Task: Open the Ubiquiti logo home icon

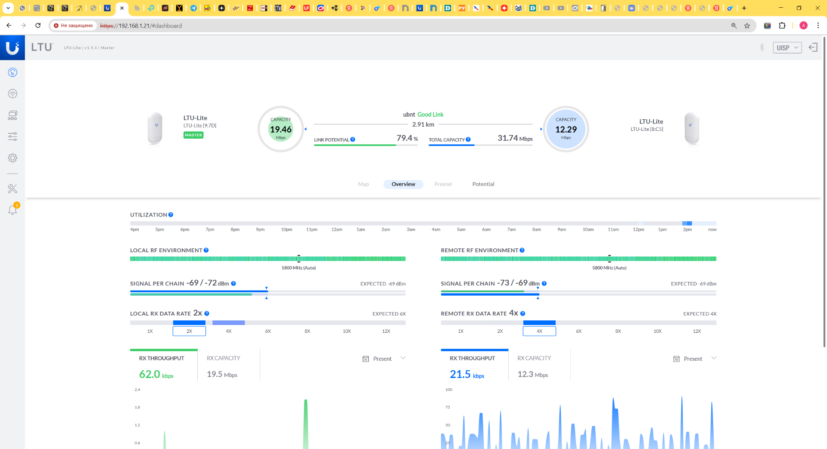Action: [x=12, y=47]
